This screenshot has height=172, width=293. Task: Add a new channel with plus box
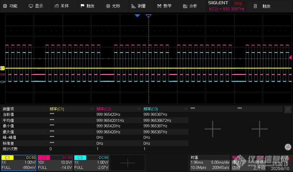coord(128,163)
